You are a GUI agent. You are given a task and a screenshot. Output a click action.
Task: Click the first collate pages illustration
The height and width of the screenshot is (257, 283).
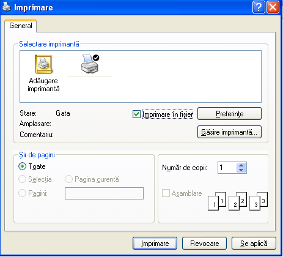[217, 201]
